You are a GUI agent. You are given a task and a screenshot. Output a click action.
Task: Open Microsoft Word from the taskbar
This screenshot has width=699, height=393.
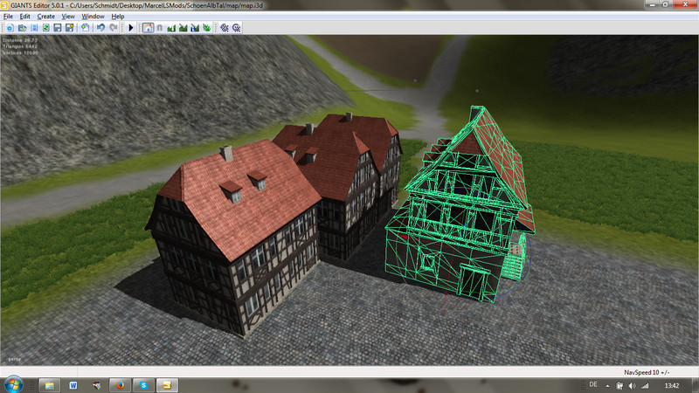73,385
